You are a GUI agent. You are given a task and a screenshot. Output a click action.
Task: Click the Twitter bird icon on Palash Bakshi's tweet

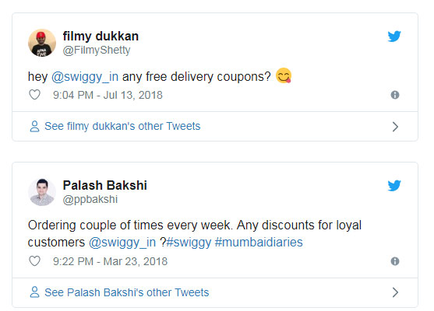[x=394, y=186]
